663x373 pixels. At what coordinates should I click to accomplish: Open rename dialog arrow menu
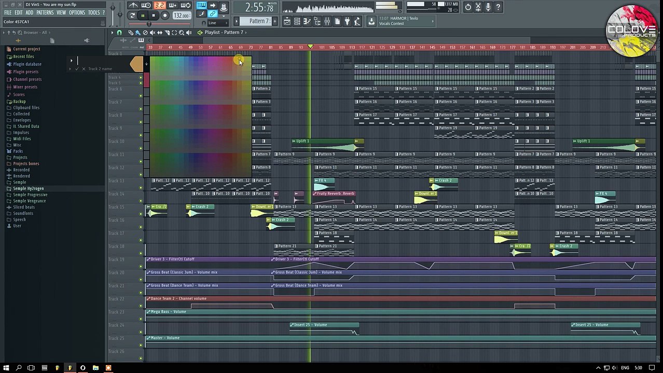tap(71, 61)
